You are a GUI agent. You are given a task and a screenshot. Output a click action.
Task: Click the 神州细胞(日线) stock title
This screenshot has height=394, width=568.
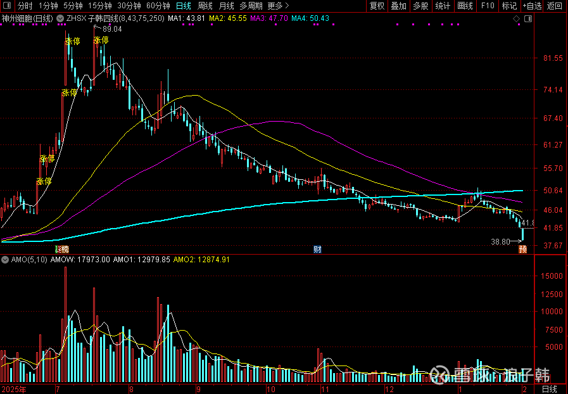click(x=27, y=18)
